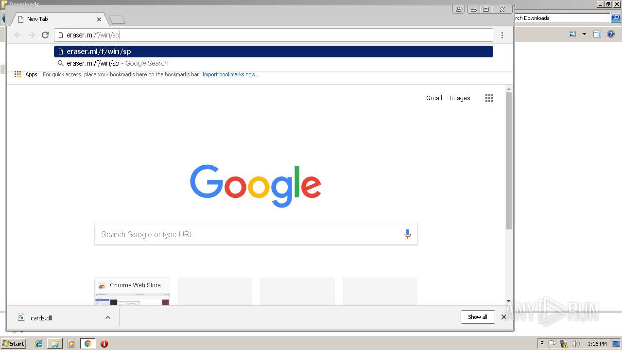Open the Images link

point(460,98)
